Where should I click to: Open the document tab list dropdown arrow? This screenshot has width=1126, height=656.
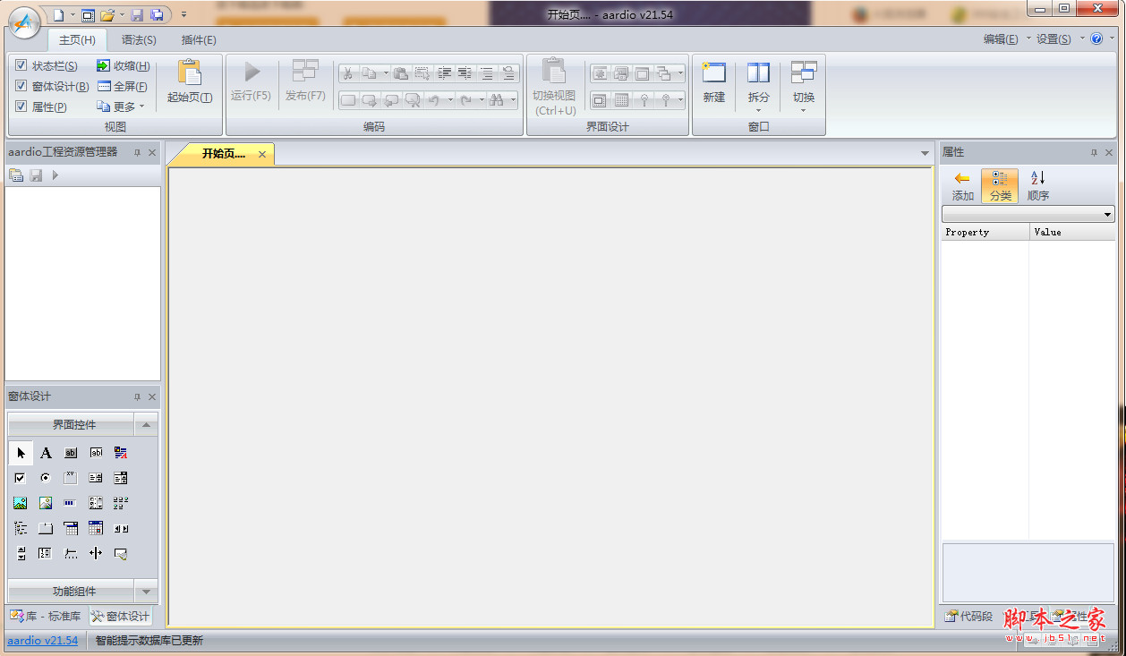[x=925, y=154]
